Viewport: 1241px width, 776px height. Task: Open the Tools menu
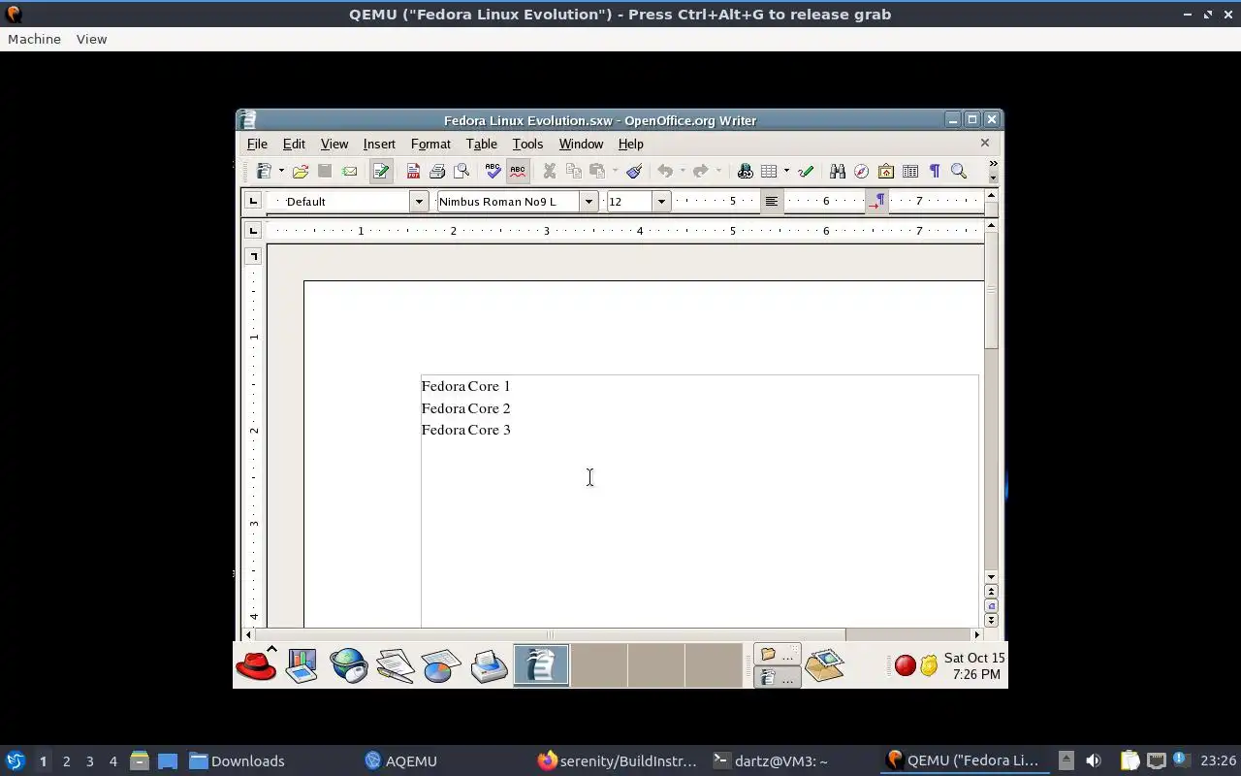pos(527,144)
